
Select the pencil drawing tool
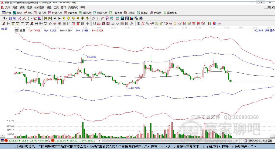click(4, 24)
